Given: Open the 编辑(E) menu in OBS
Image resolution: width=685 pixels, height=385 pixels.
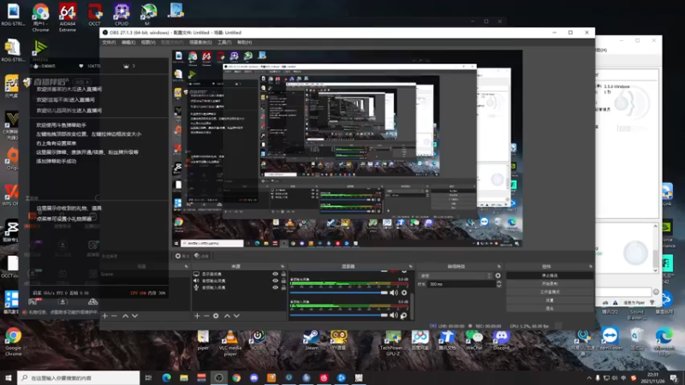Looking at the screenshot, I should click(128, 42).
